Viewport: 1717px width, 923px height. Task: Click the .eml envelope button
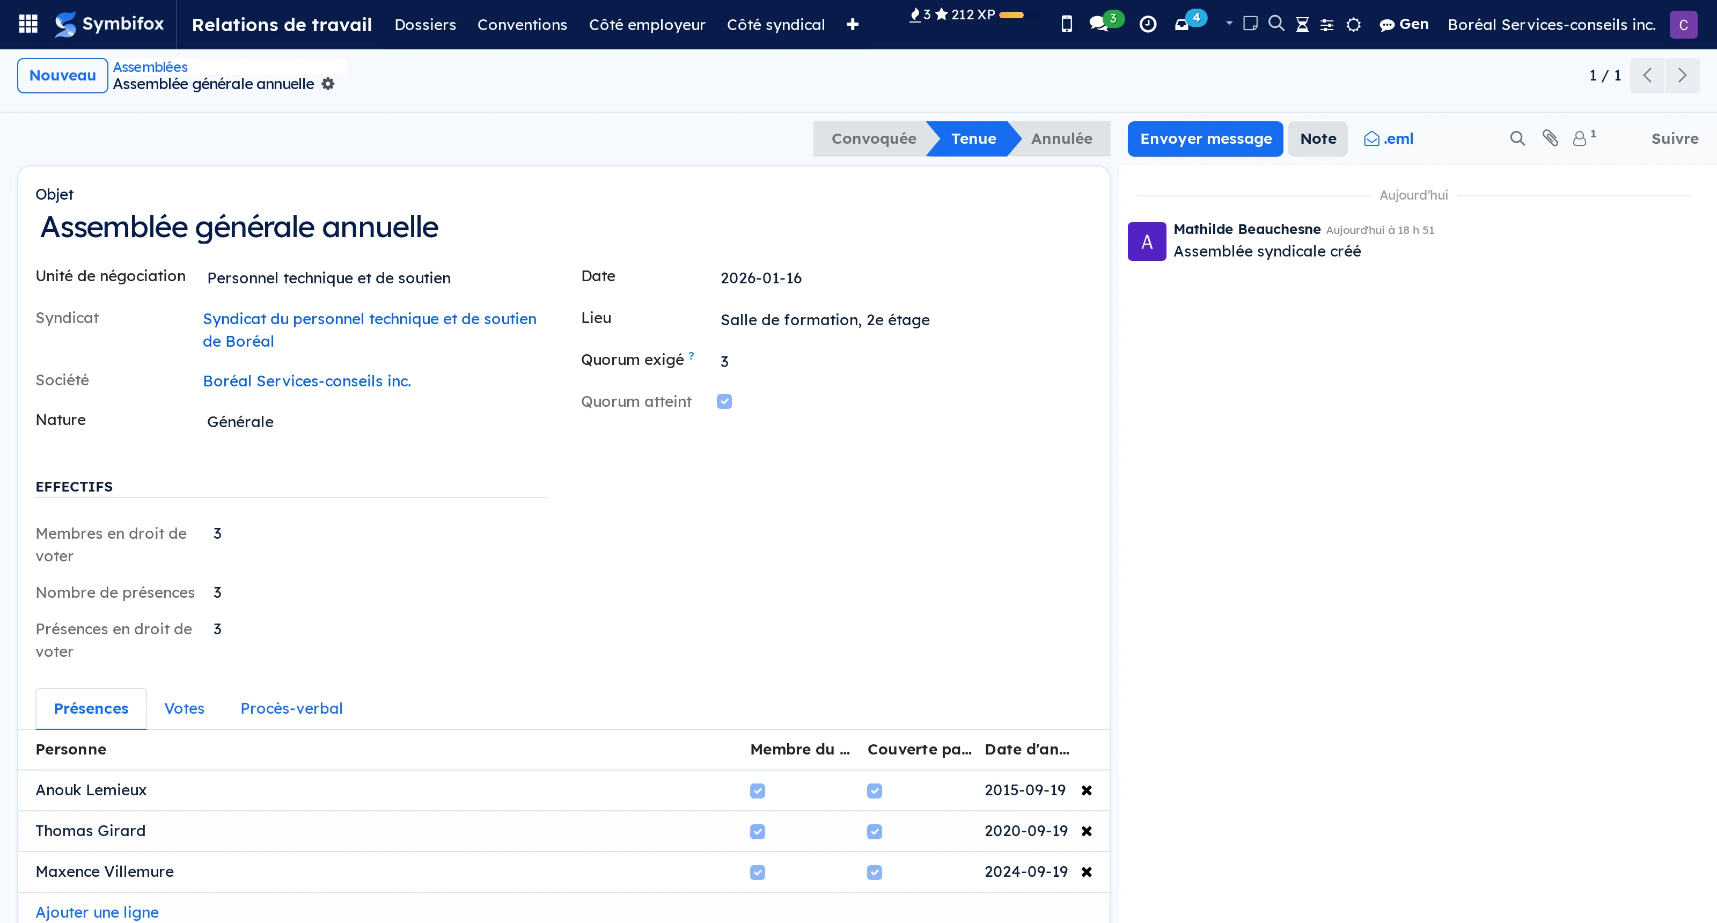click(1389, 138)
